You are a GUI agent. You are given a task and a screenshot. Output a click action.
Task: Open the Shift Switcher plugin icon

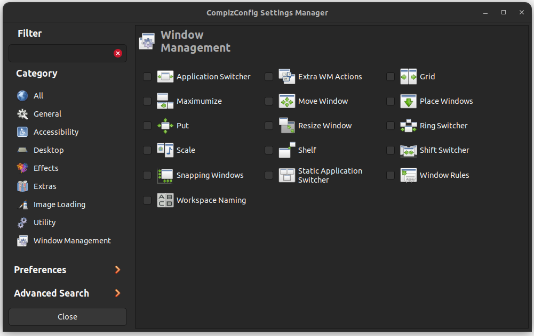[x=408, y=150]
